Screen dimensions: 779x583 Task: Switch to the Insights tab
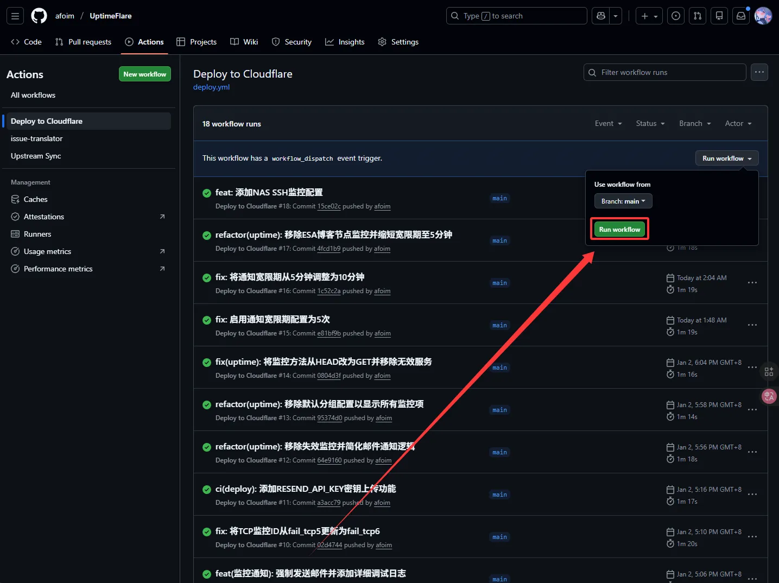[x=345, y=42]
